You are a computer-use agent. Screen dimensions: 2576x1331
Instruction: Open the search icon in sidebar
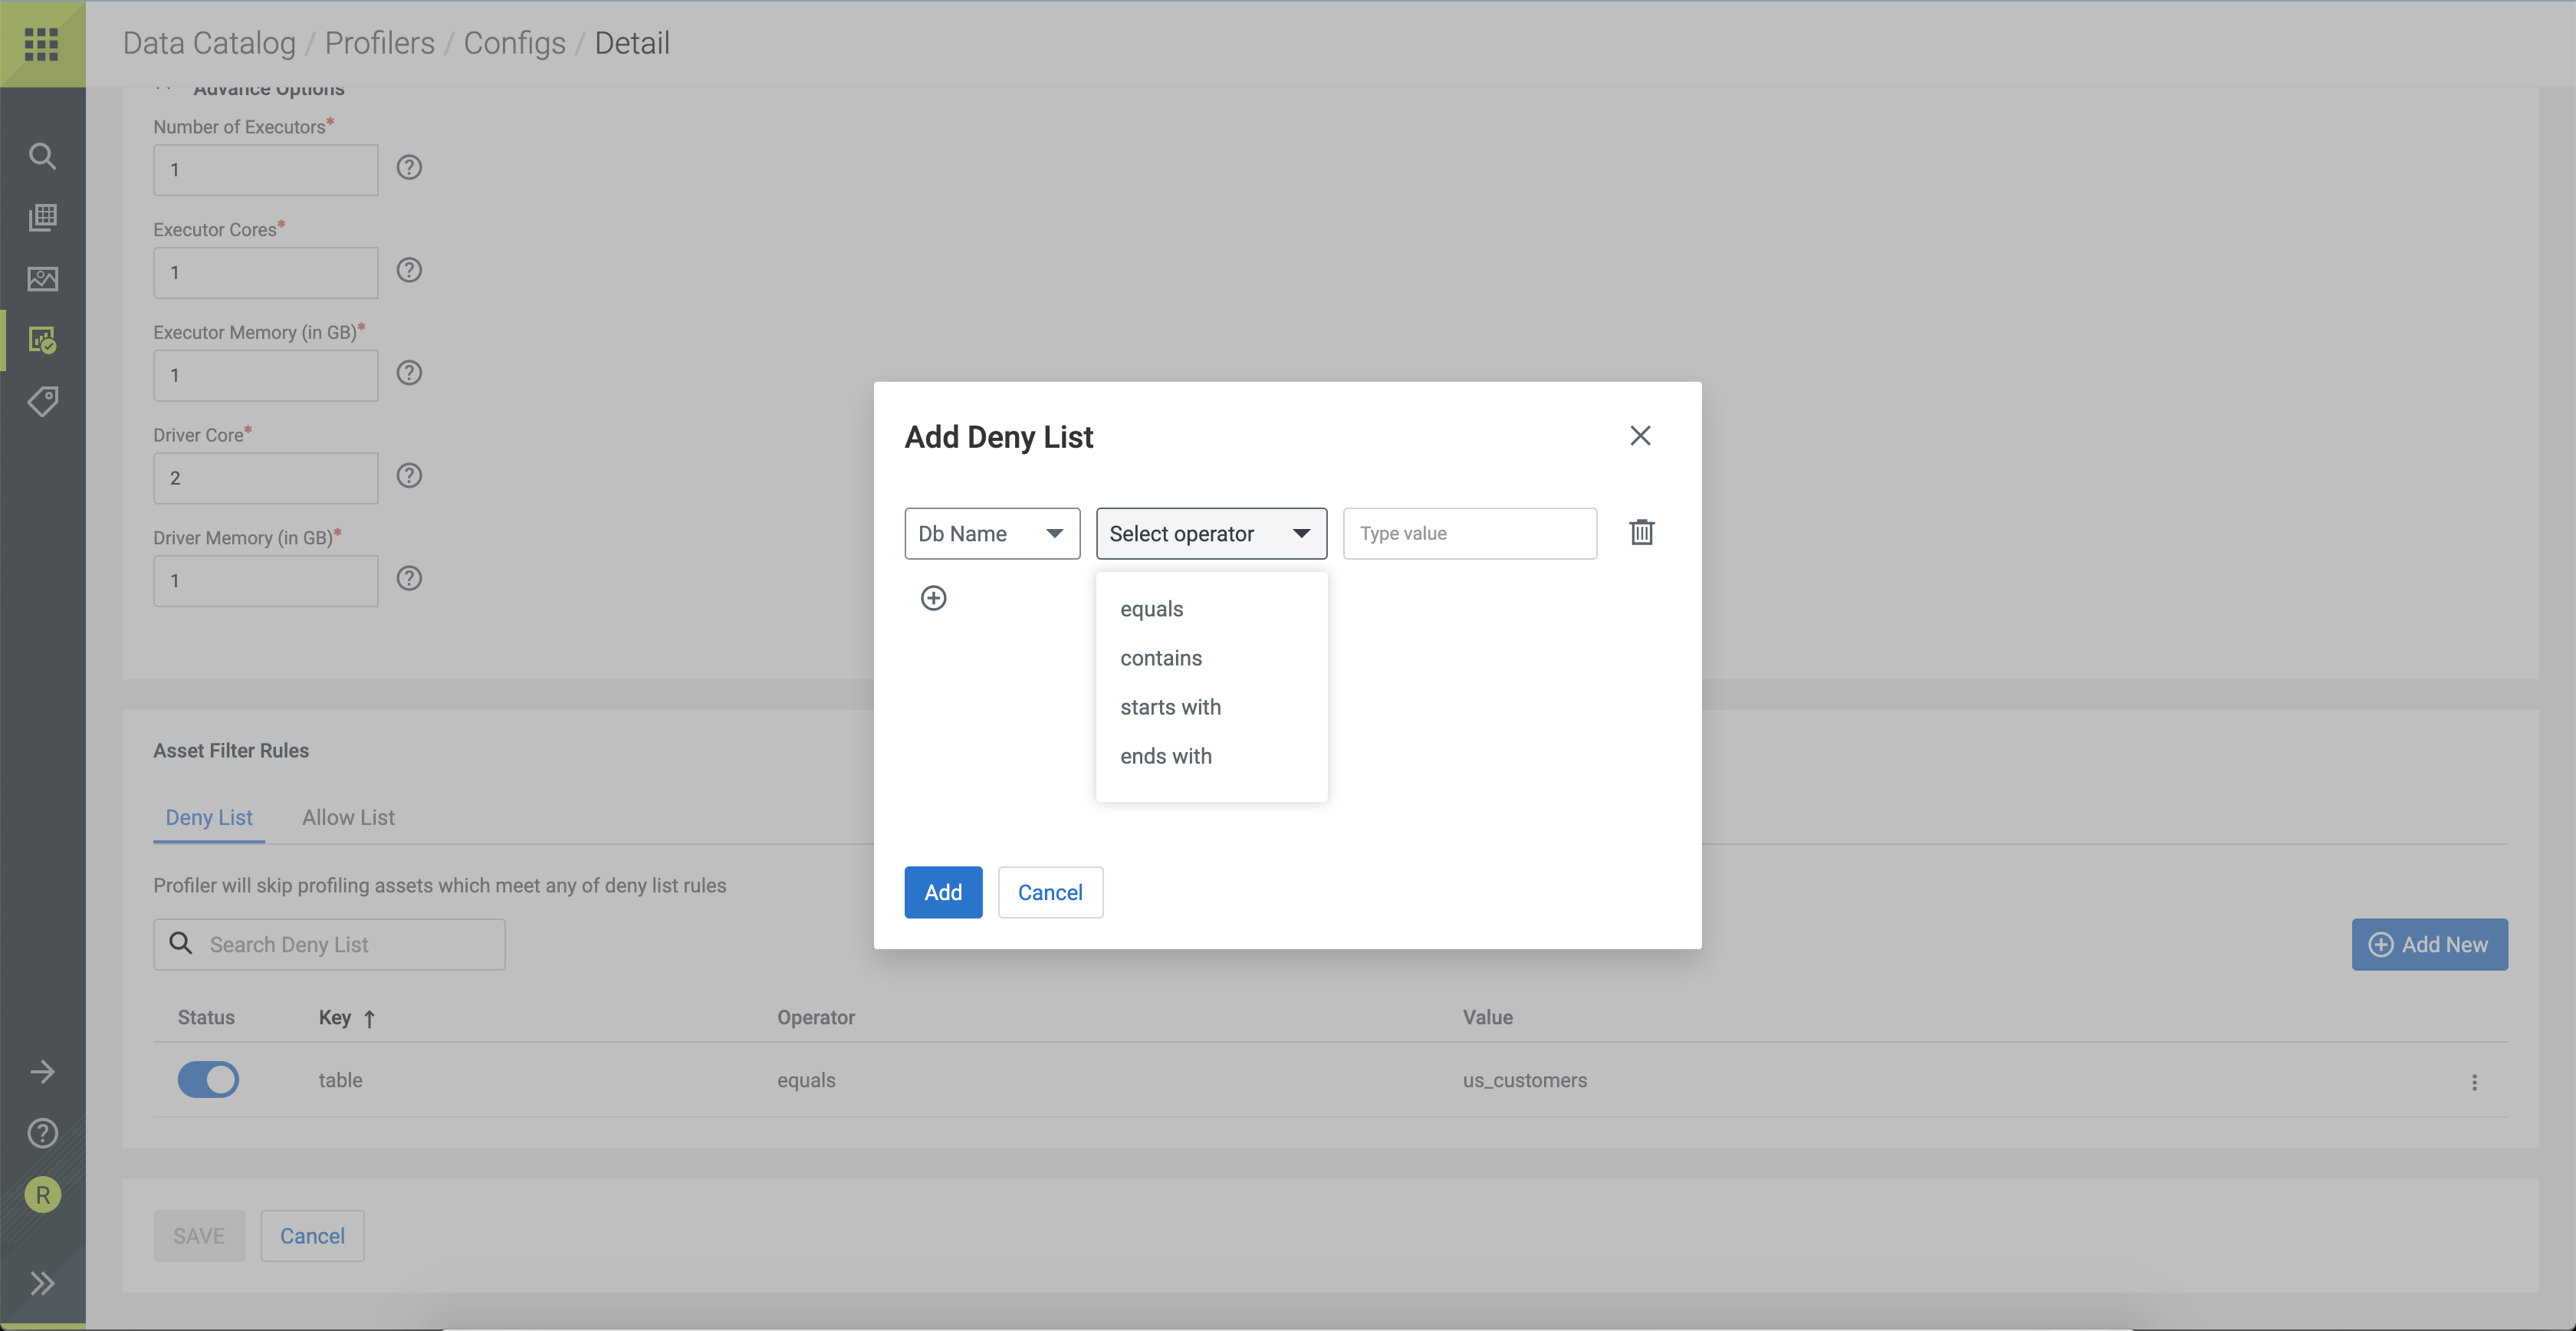coord(42,156)
